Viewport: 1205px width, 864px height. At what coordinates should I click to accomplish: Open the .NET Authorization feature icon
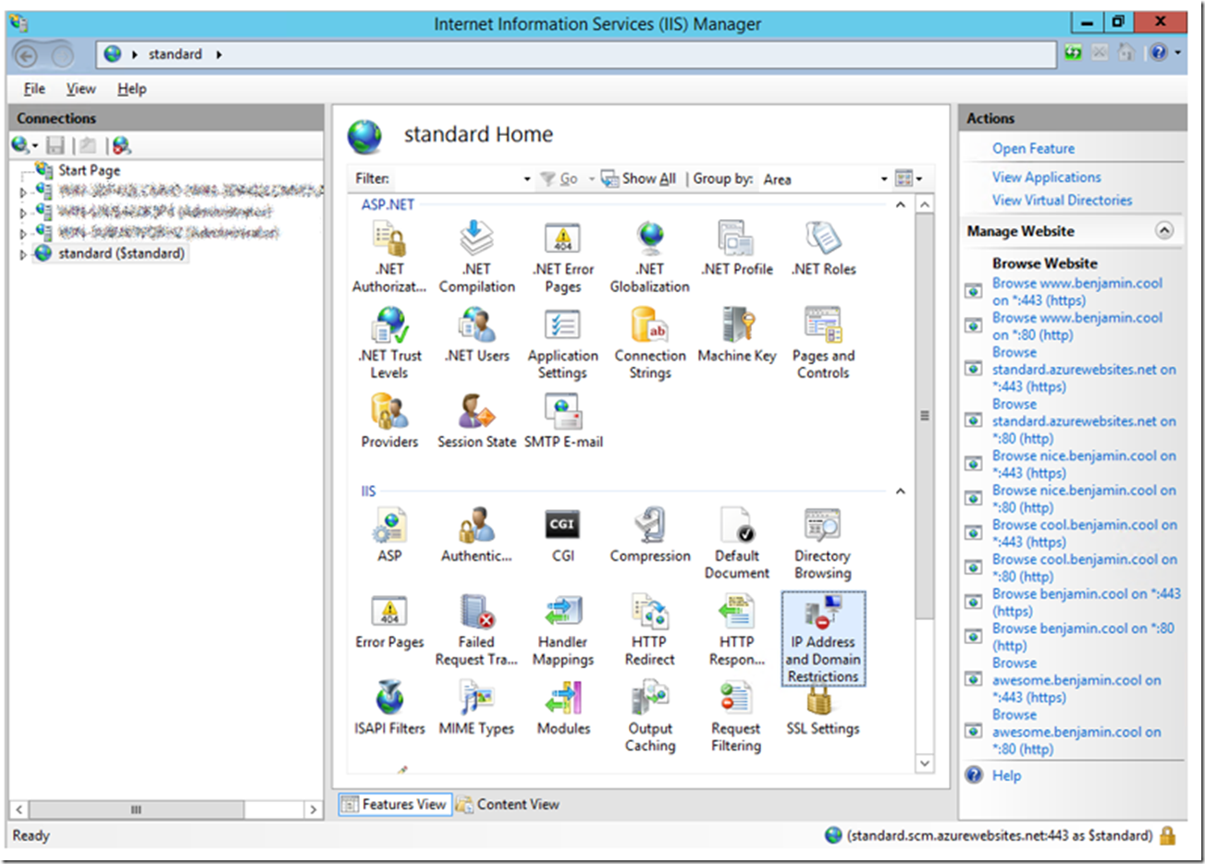point(389,258)
